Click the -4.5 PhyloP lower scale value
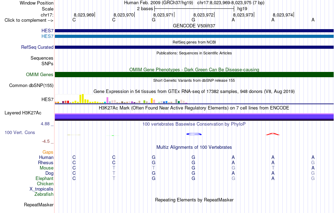 tap(46, 141)
